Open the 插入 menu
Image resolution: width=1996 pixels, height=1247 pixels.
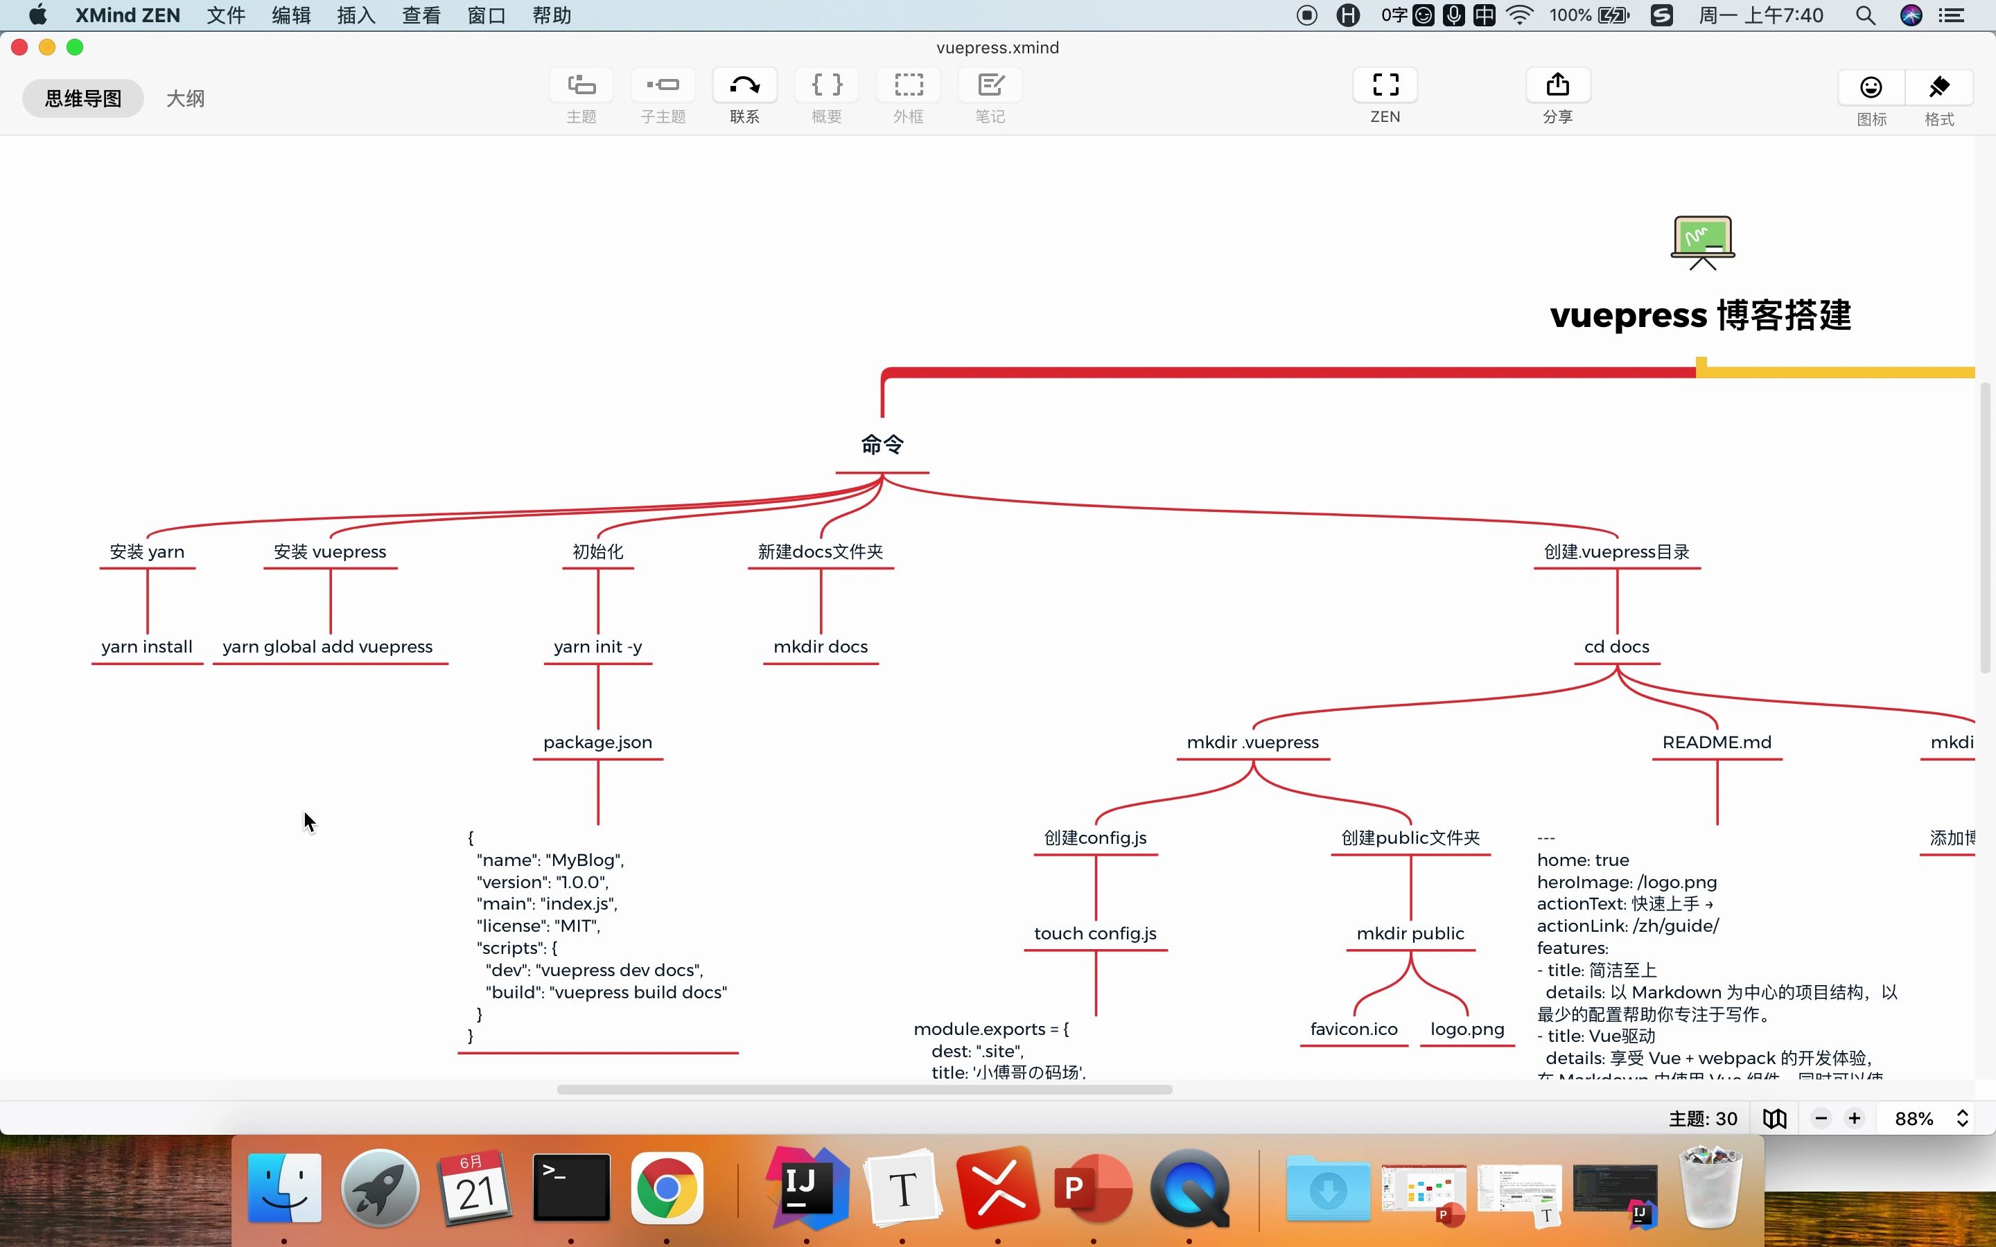356,15
